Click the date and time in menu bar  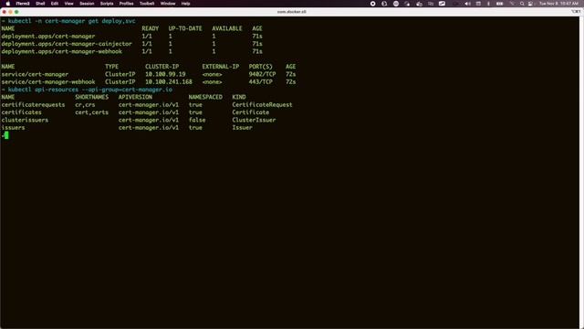click(558, 4)
